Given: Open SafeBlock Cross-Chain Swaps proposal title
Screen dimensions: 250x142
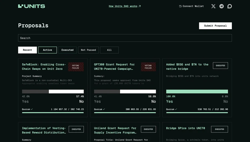Looking at the screenshot, I should pos(44,67).
